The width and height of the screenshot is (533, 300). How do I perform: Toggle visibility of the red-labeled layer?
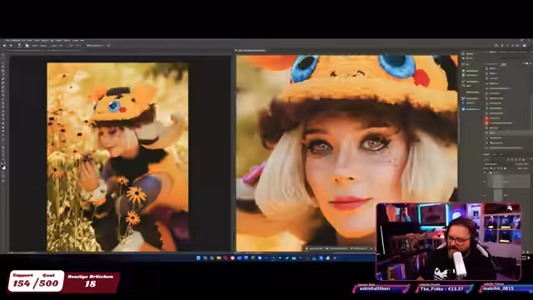[486, 118]
